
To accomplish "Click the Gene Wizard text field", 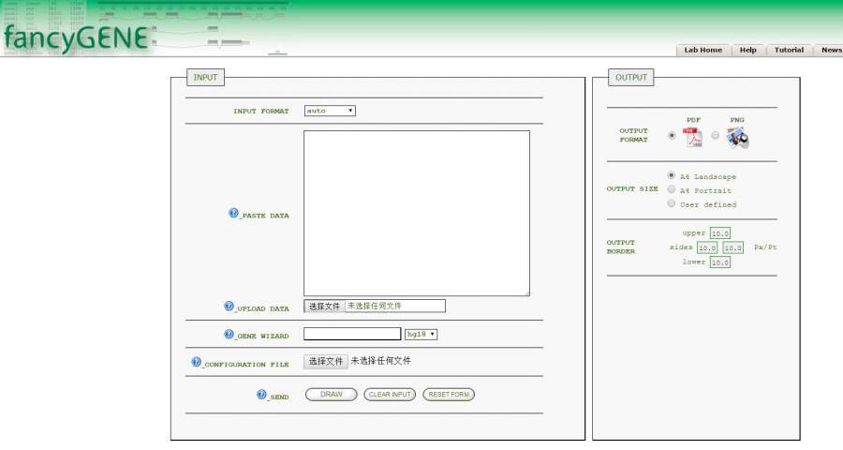I will [352, 334].
